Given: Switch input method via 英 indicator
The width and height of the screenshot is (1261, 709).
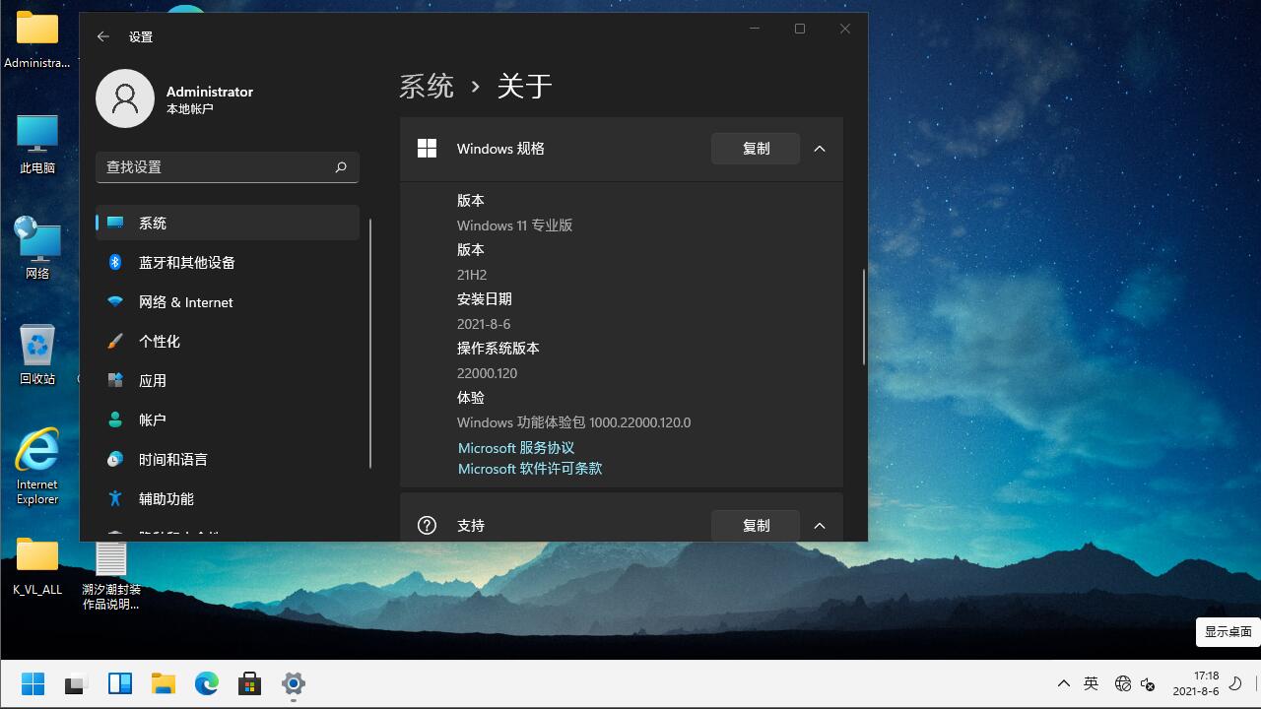Looking at the screenshot, I should point(1091,683).
